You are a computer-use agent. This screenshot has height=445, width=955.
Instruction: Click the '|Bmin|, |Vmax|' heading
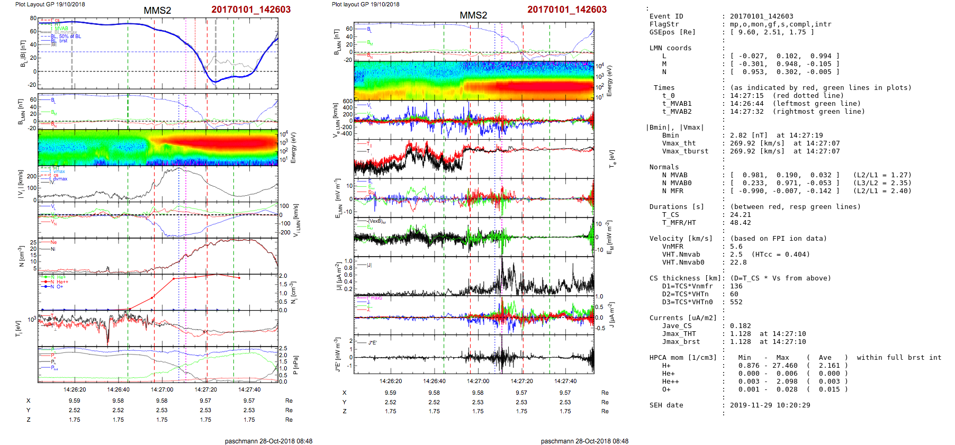click(x=674, y=128)
